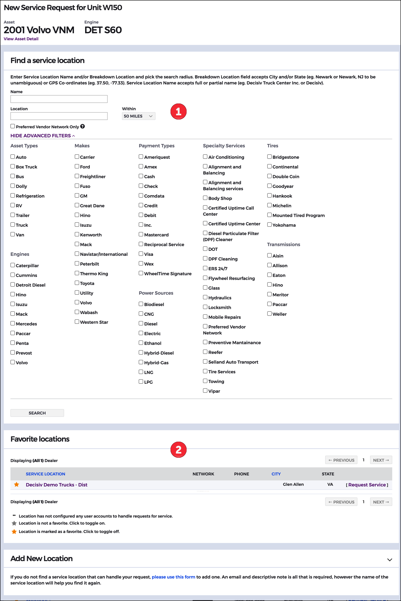401x601 pixels.
Task: Open the View Asset Detail link
Action: [21, 39]
